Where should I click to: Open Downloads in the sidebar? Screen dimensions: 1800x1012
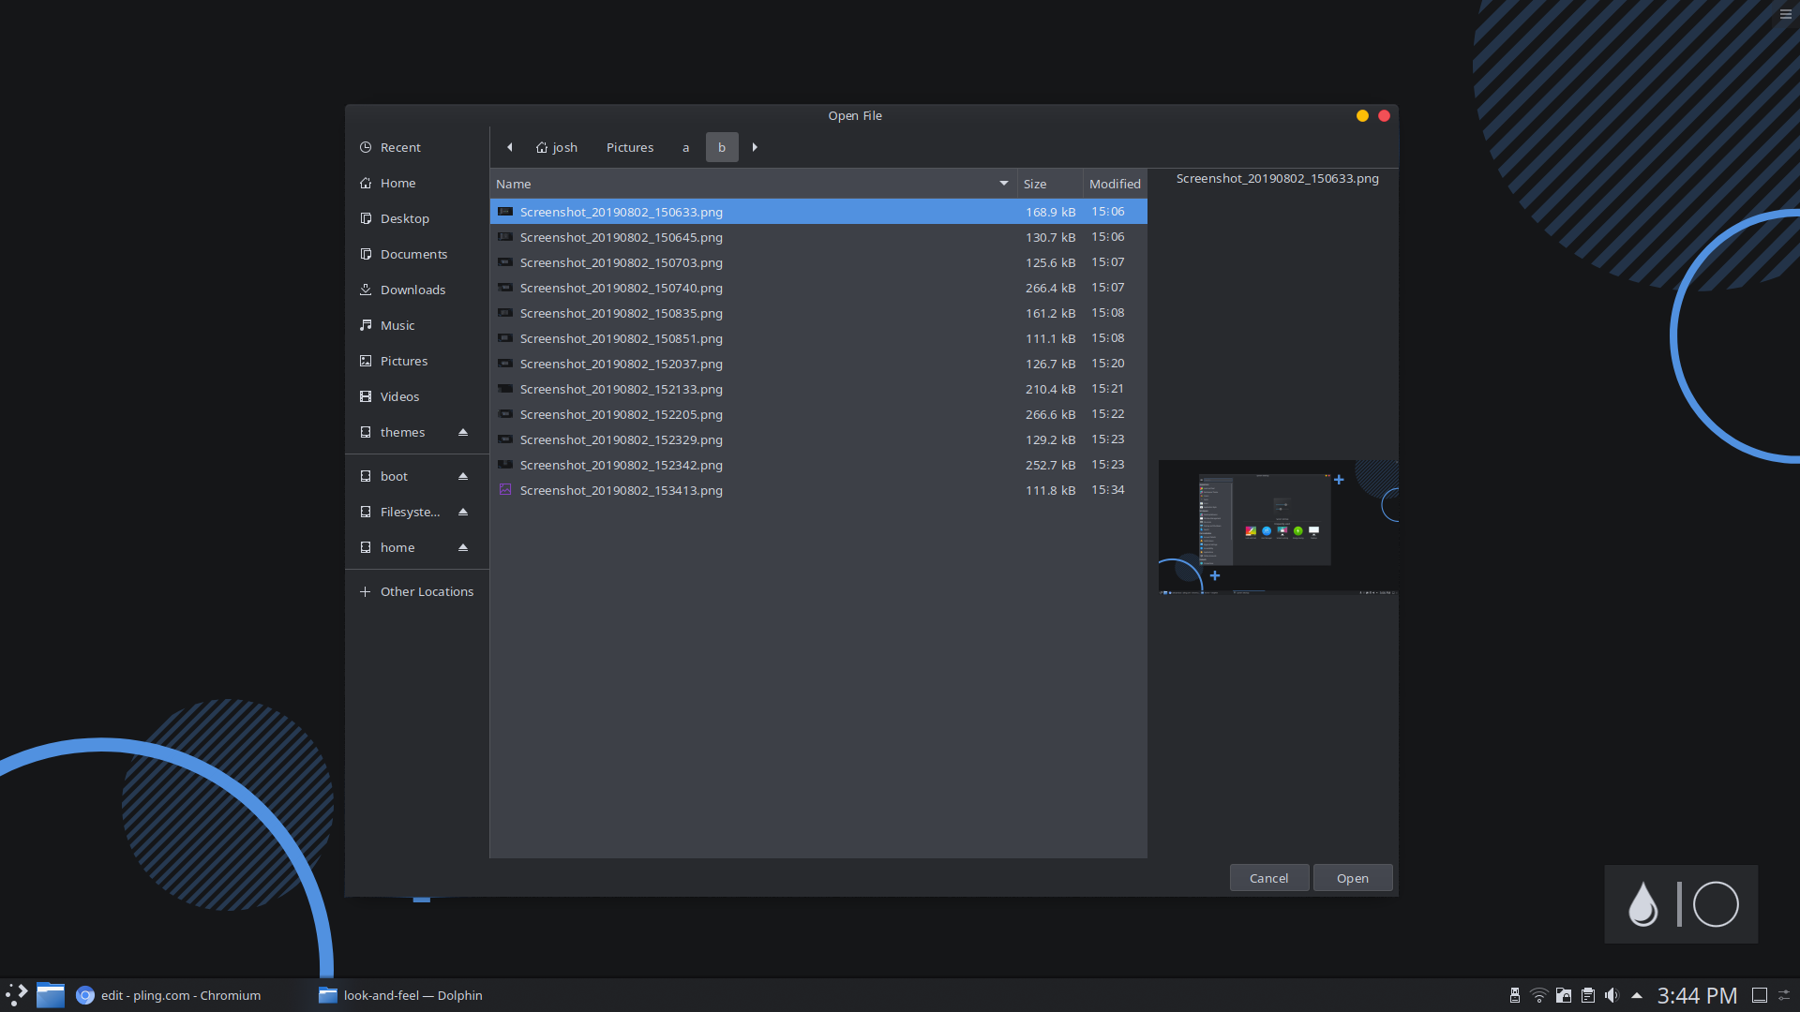click(416, 290)
